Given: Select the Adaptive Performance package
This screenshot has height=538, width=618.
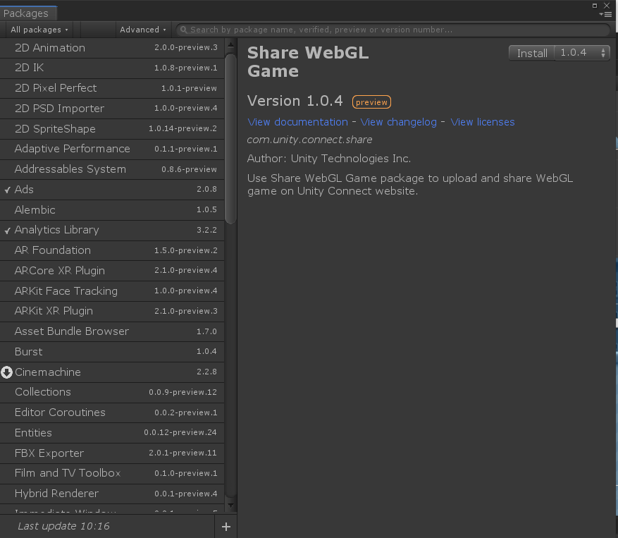Looking at the screenshot, I should (x=112, y=149).
